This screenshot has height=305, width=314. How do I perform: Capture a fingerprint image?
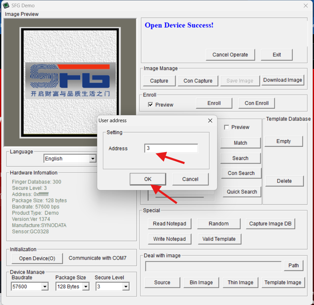click(159, 81)
